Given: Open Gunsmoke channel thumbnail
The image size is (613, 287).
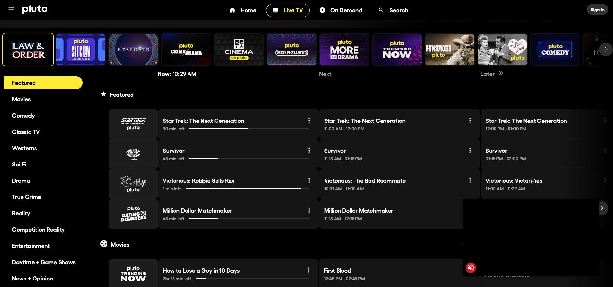Looking at the screenshot, I should tap(450, 50).
